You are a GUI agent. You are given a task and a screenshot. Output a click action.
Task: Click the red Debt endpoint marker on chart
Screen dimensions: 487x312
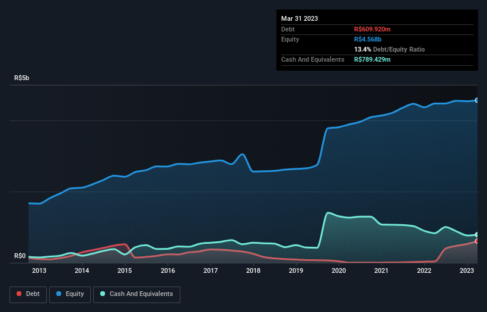[x=476, y=241]
